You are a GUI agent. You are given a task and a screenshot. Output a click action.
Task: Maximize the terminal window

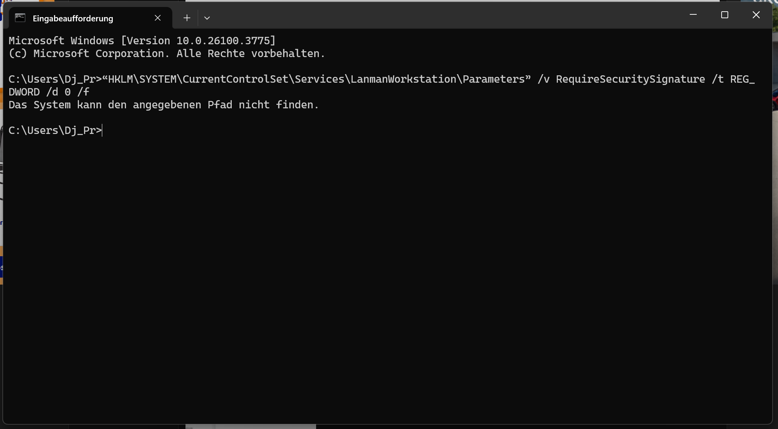pyautogui.click(x=724, y=15)
